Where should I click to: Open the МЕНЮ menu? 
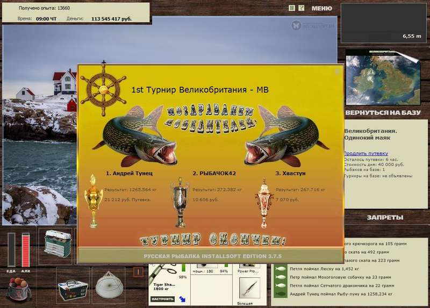(321, 9)
